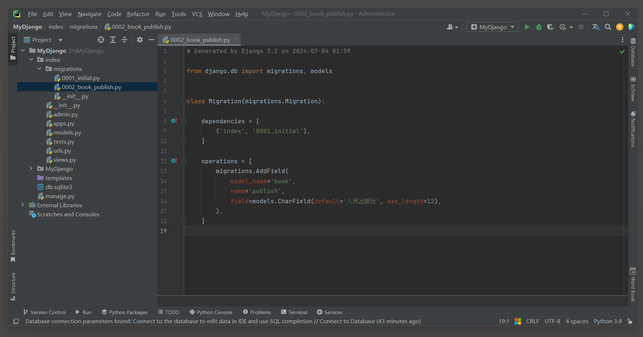643x337 pixels.
Task: Open the Notifications tool window
Action: [x=633, y=129]
